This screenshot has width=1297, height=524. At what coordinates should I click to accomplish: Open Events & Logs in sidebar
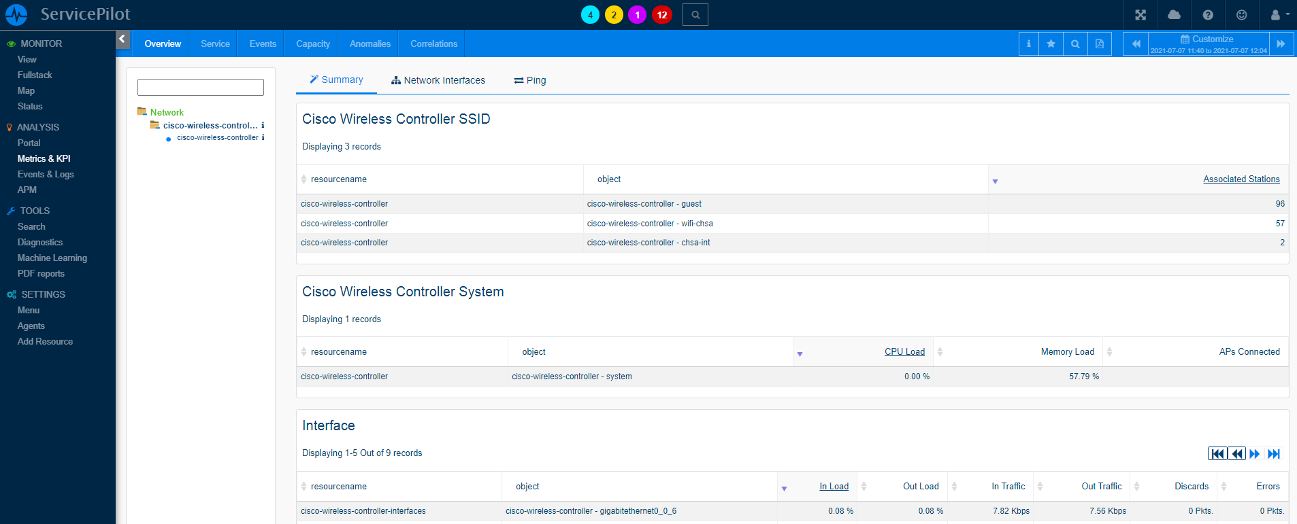click(46, 174)
